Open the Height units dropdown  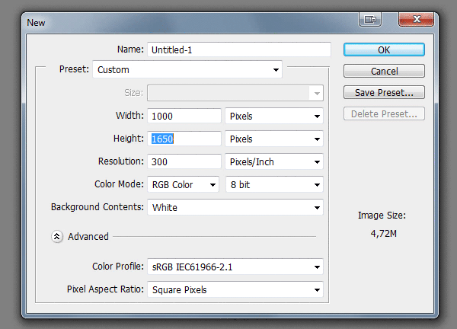[x=274, y=139]
